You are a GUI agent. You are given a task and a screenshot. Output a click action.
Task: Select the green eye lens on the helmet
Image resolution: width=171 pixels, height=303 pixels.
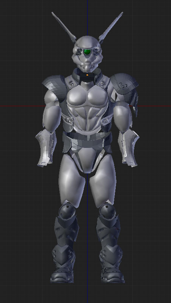coord(88,52)
